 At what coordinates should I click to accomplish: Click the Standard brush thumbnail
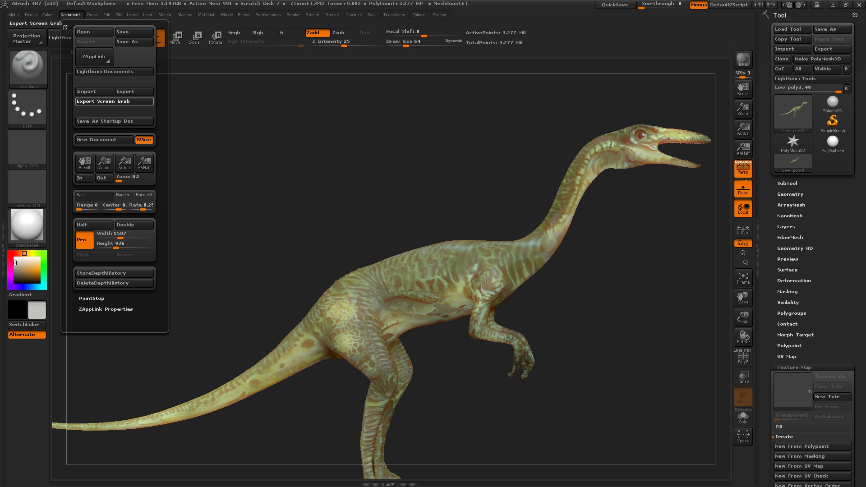(x=28, y=68)
